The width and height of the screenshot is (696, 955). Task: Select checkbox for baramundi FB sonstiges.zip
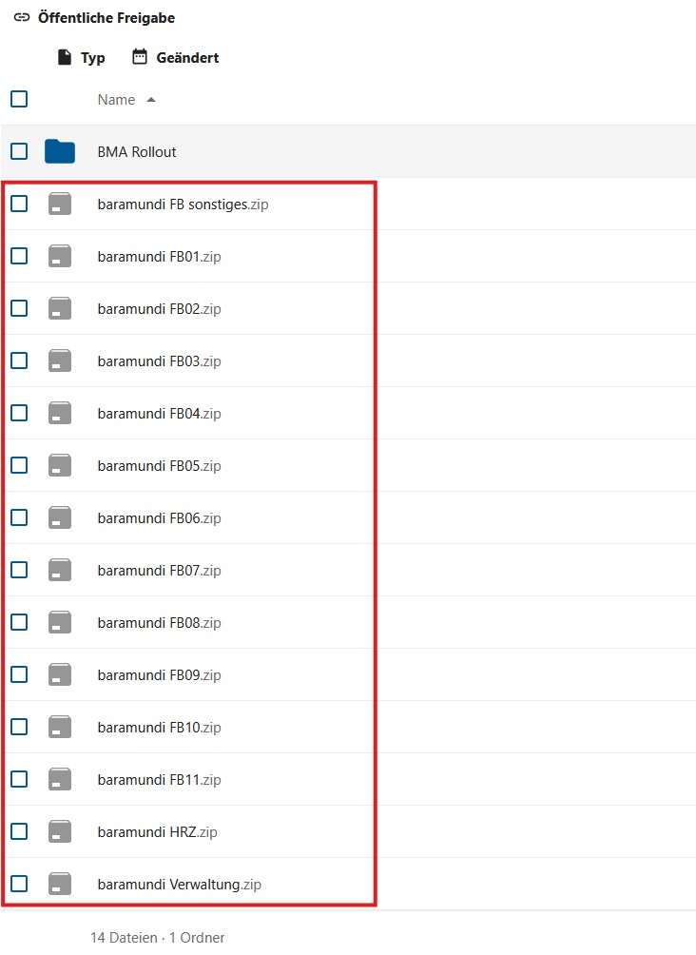click(x=19, y=204)
